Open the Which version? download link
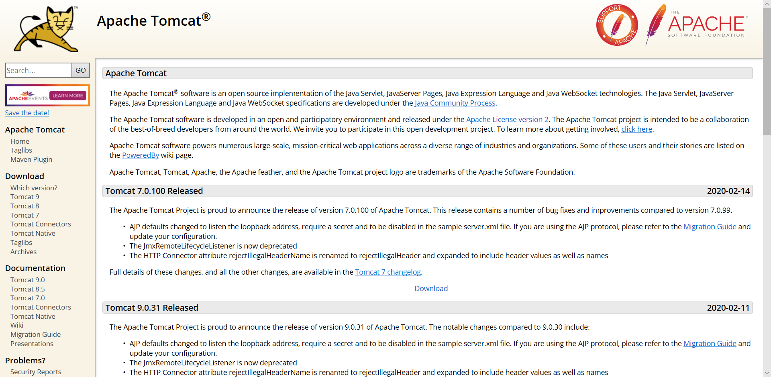The width and height of the screenshot is (771, 377). pos(34,188)
